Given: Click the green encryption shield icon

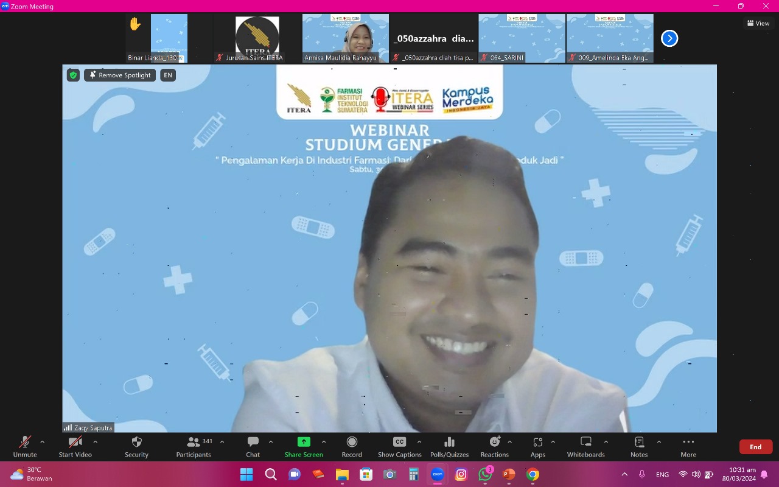Looking at the screenshot, I should click(x=73, y=75).
